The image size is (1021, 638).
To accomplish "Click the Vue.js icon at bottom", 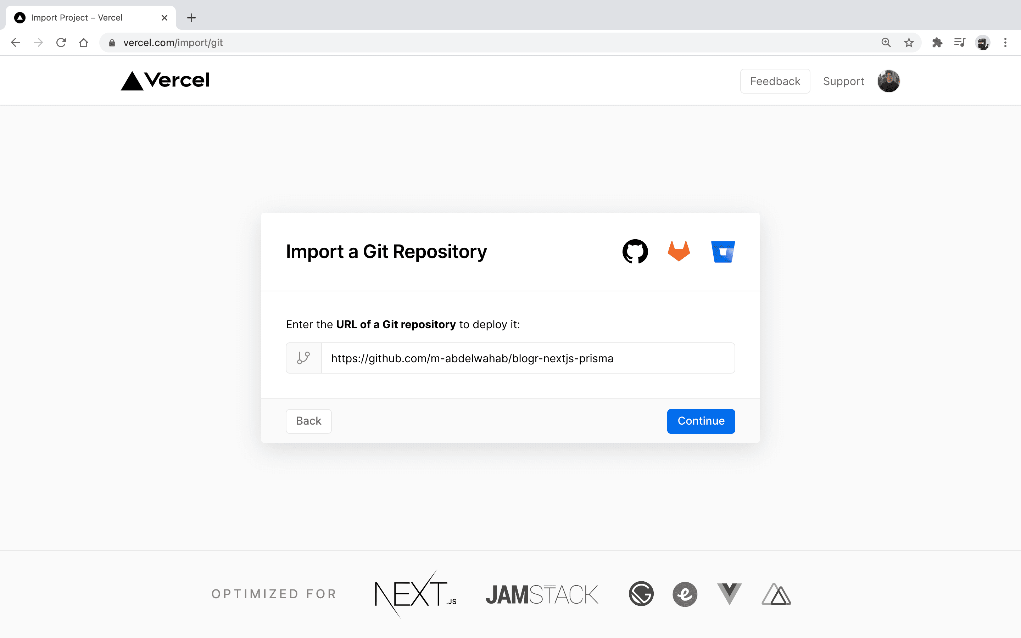I will pyautogui.click(x=729, y=594).
